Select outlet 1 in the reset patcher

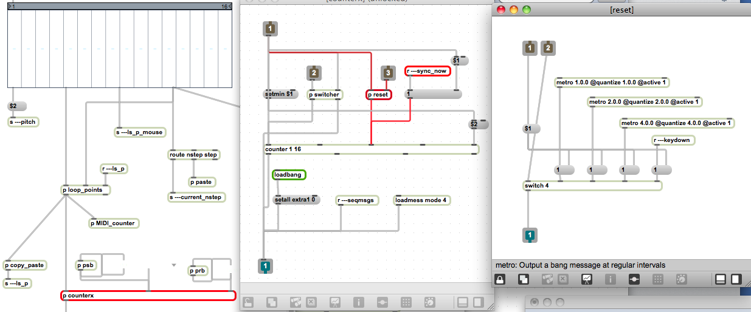(x=530, y=236)
